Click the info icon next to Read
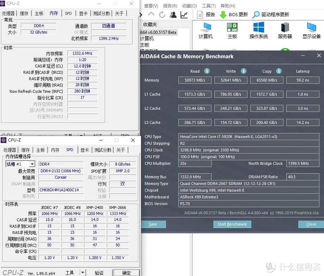This screenshot has width=324, height=276. [x=207, y=71]
